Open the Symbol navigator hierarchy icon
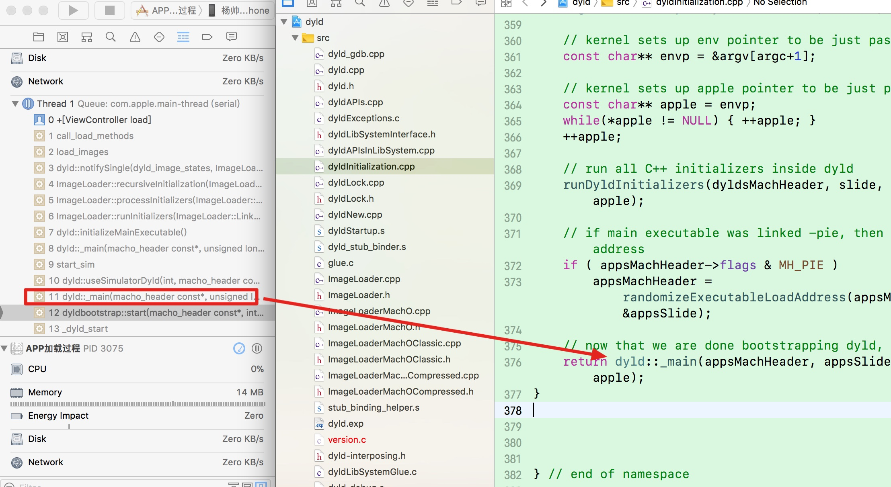 [x=87, y=37]
